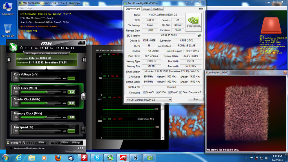Open Windows Media Player from the taskbar

tap(45, 158)
